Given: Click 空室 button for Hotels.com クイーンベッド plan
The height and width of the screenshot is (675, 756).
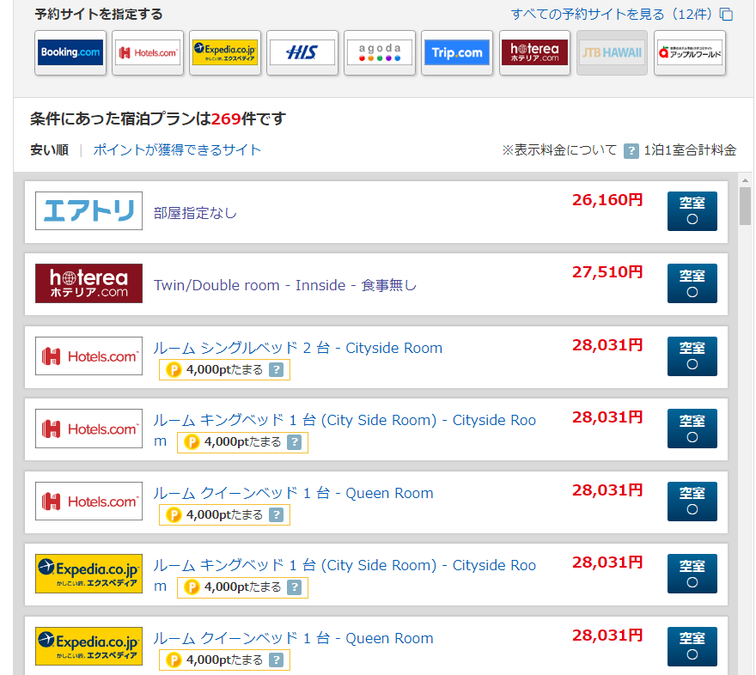Looking at the screenshot, I should (692, 501).
